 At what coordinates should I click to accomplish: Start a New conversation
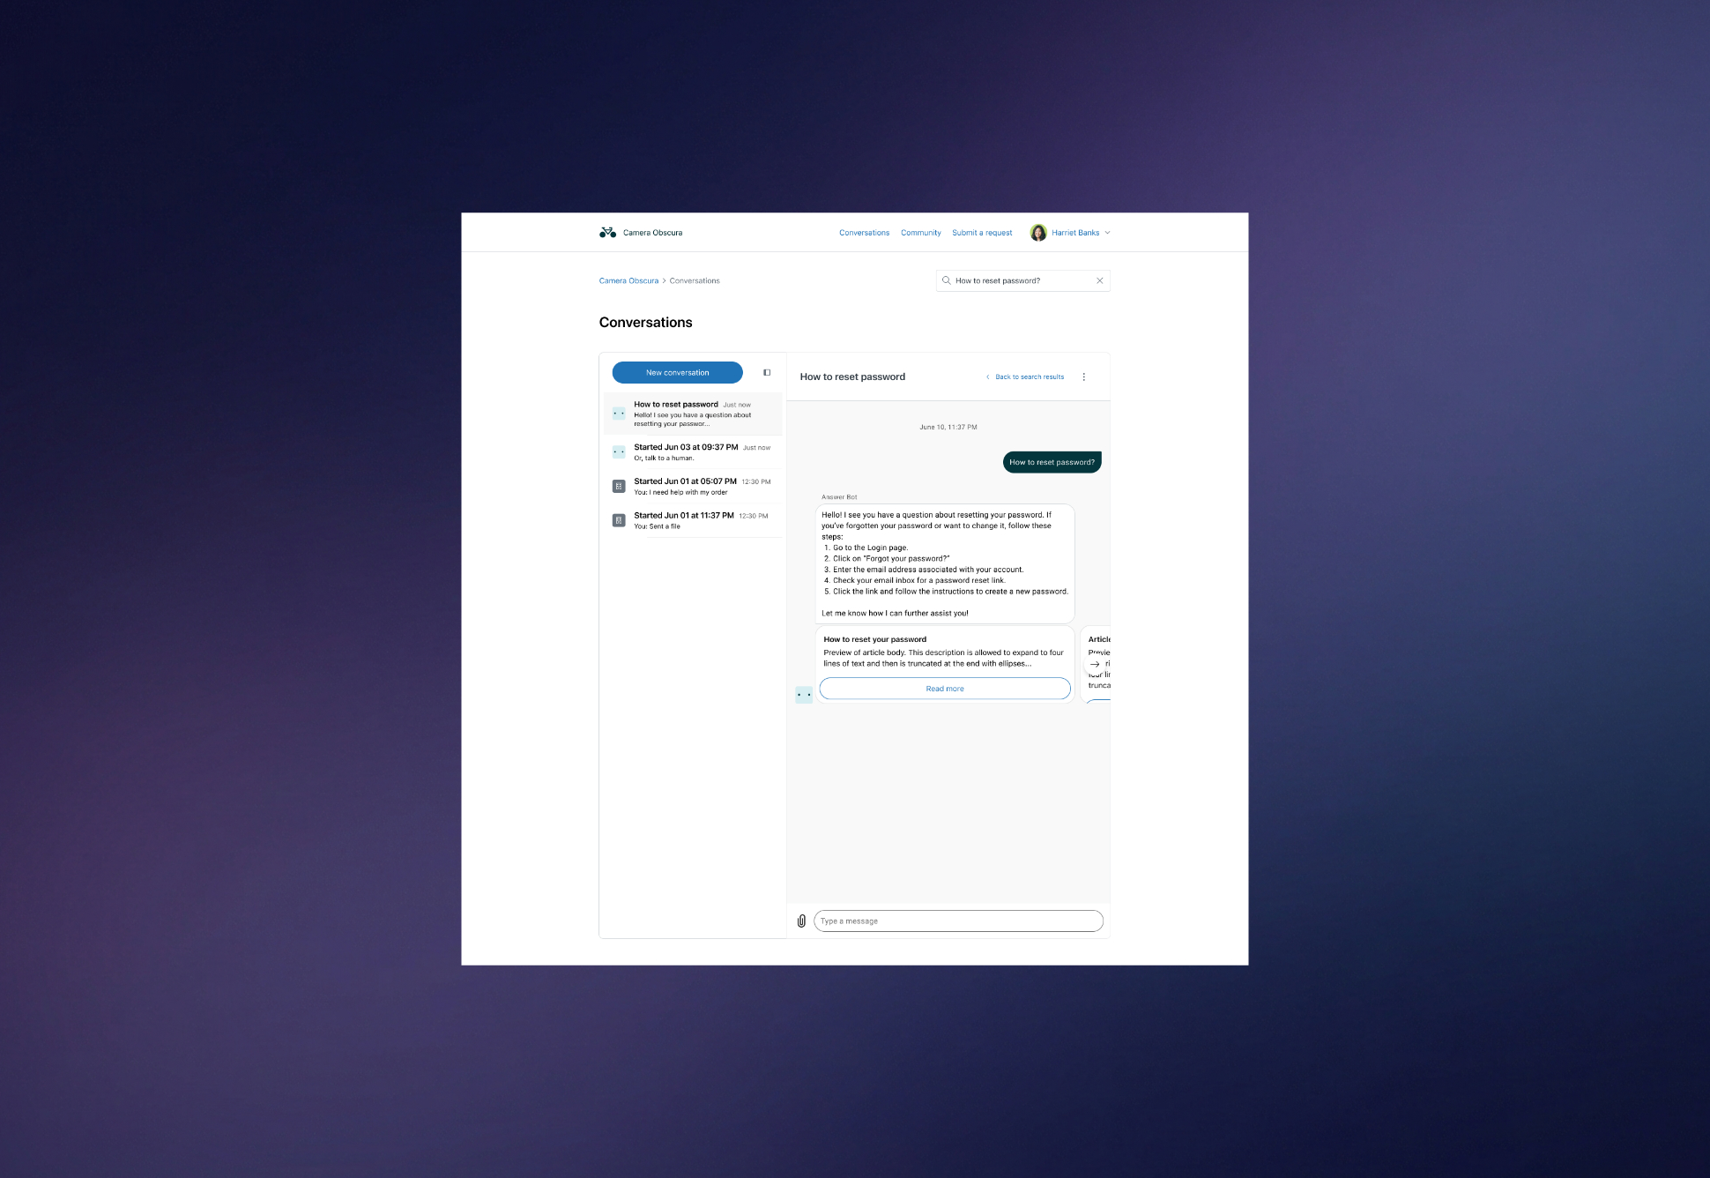coord(677,372)
